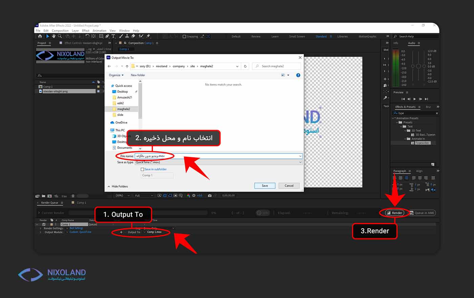Add another output module with plus icon
474x298 pixels.
point(121,232)
